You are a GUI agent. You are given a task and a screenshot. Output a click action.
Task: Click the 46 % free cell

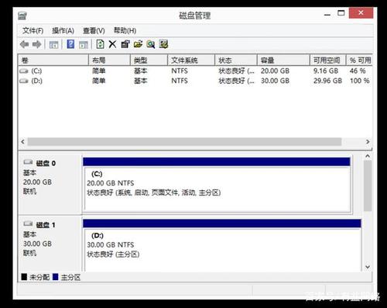358,71
